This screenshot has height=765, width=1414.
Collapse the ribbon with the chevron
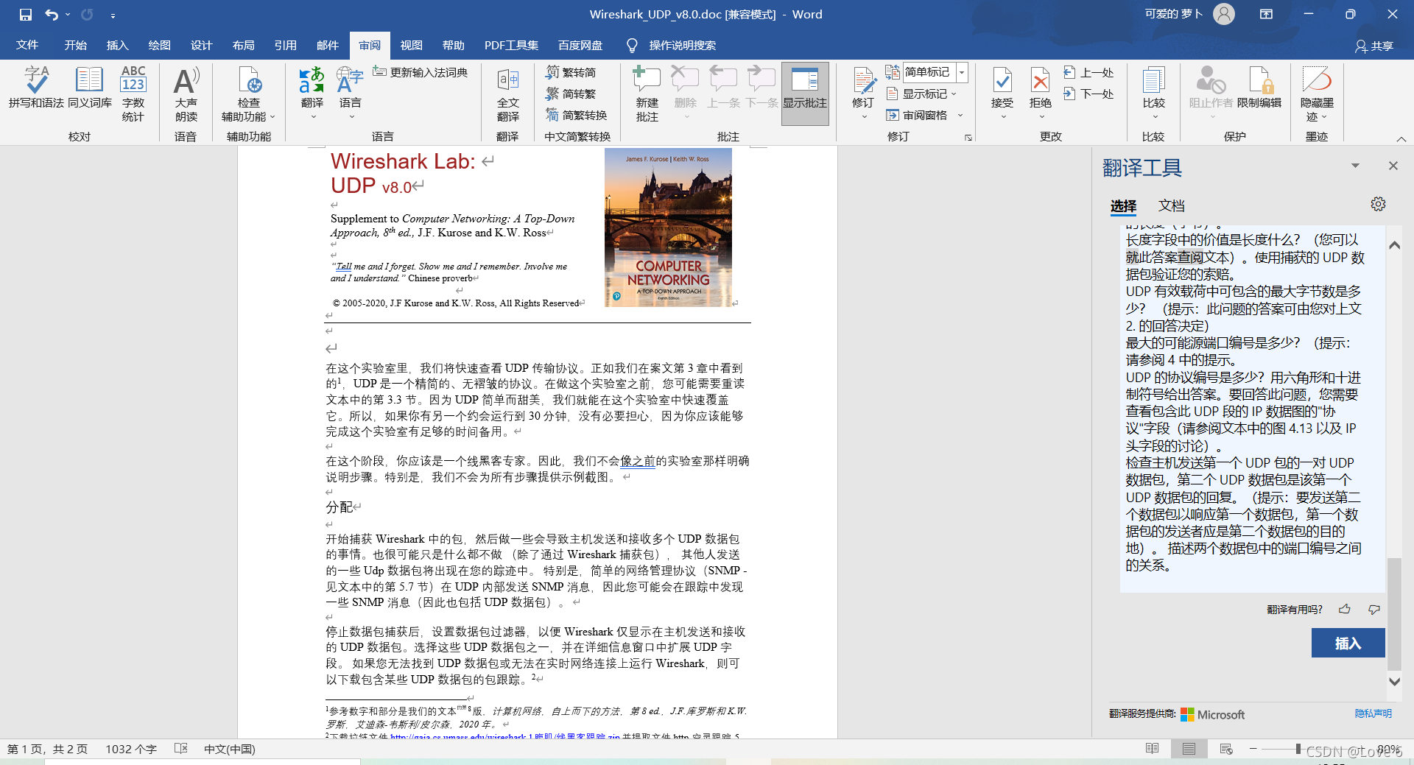(x=1401, y=138)
